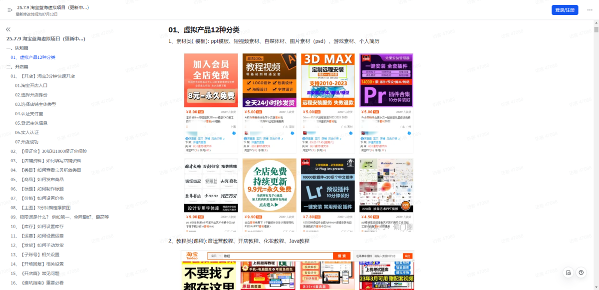Open the help question mark button

pos(581,273)
